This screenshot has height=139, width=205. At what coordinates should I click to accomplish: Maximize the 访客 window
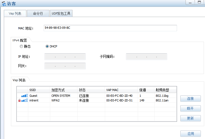pos(200,2)
